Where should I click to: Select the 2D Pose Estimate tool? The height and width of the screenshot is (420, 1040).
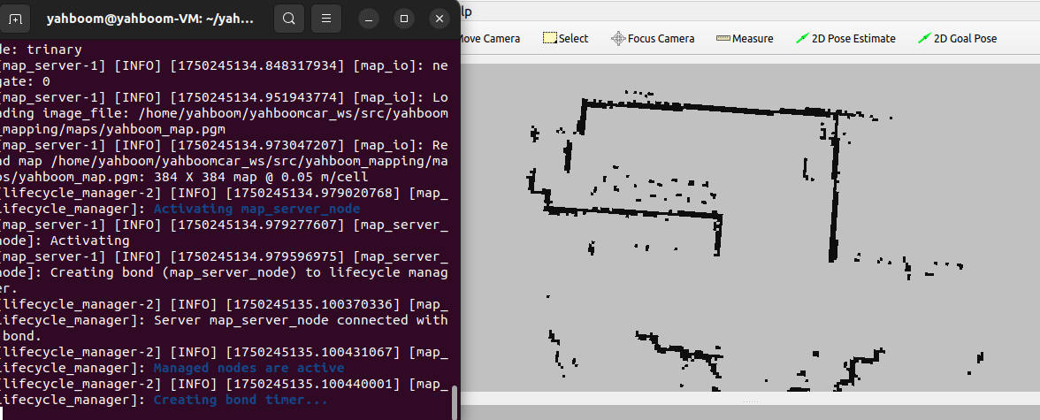(x=845, y=39)
